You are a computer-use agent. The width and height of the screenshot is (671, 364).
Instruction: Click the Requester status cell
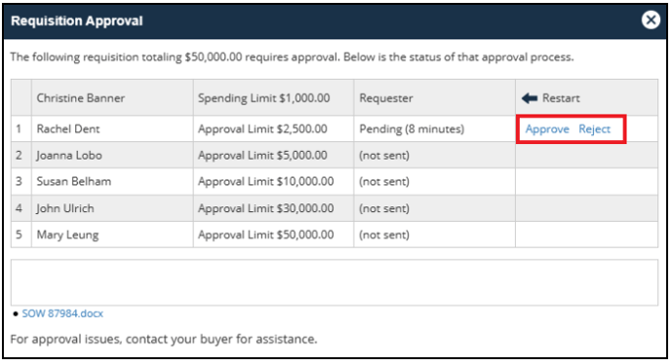[434, 98]
